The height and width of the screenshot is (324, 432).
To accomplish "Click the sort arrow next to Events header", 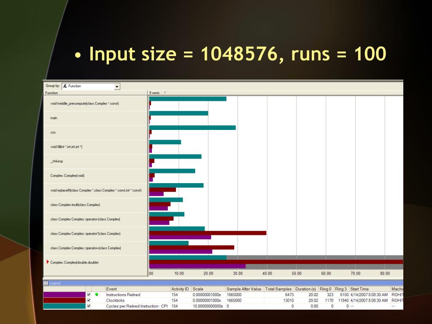I will 165,93.
